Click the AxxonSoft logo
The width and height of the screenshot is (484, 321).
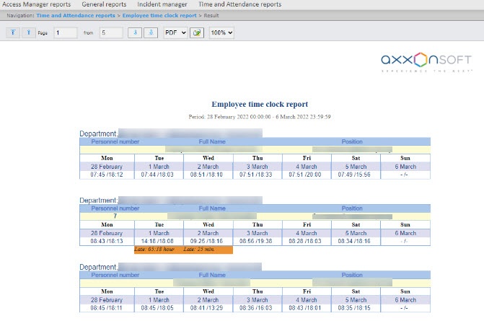[x=426, y=63]
